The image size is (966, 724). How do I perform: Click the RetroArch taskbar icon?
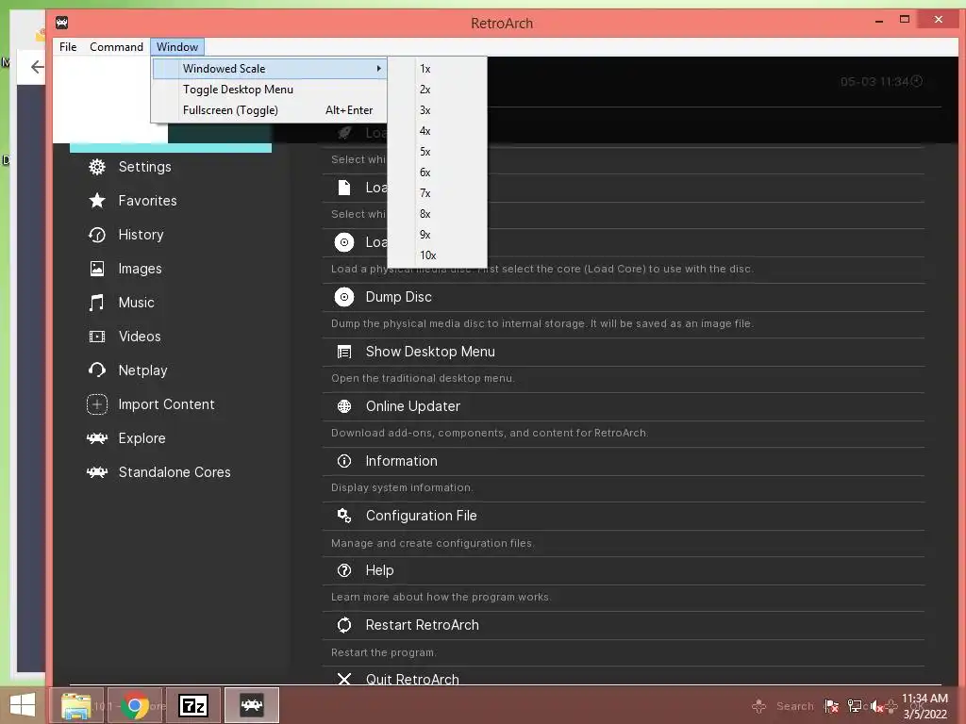(x=251, y=705)
